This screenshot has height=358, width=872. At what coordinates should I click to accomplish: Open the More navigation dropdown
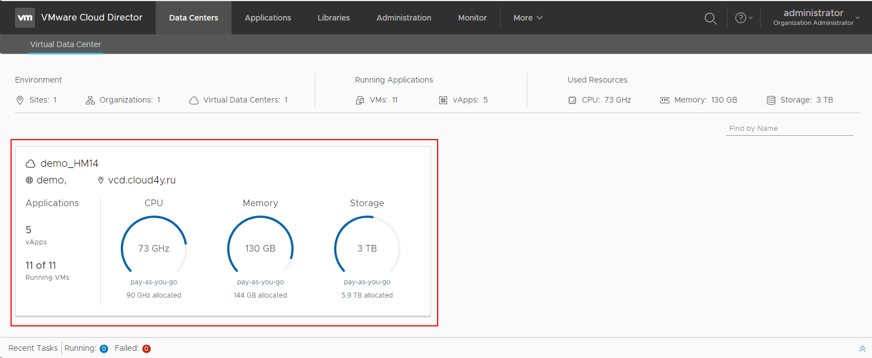528,18
